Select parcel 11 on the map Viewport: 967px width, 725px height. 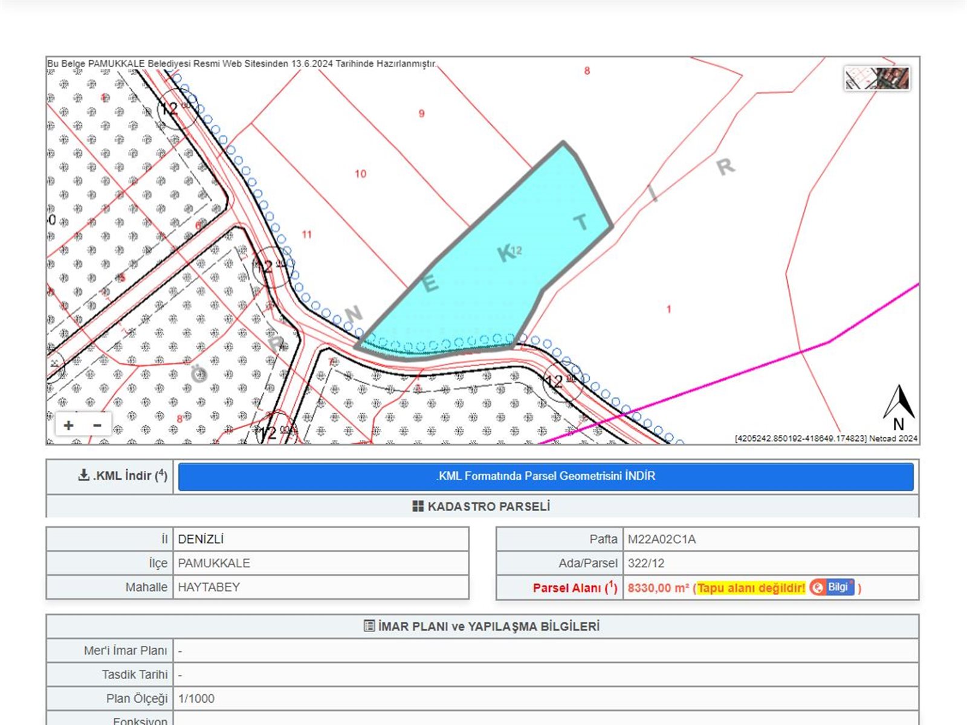(307, 234)
